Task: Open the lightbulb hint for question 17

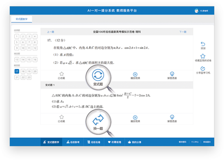Action: (172, 74)
